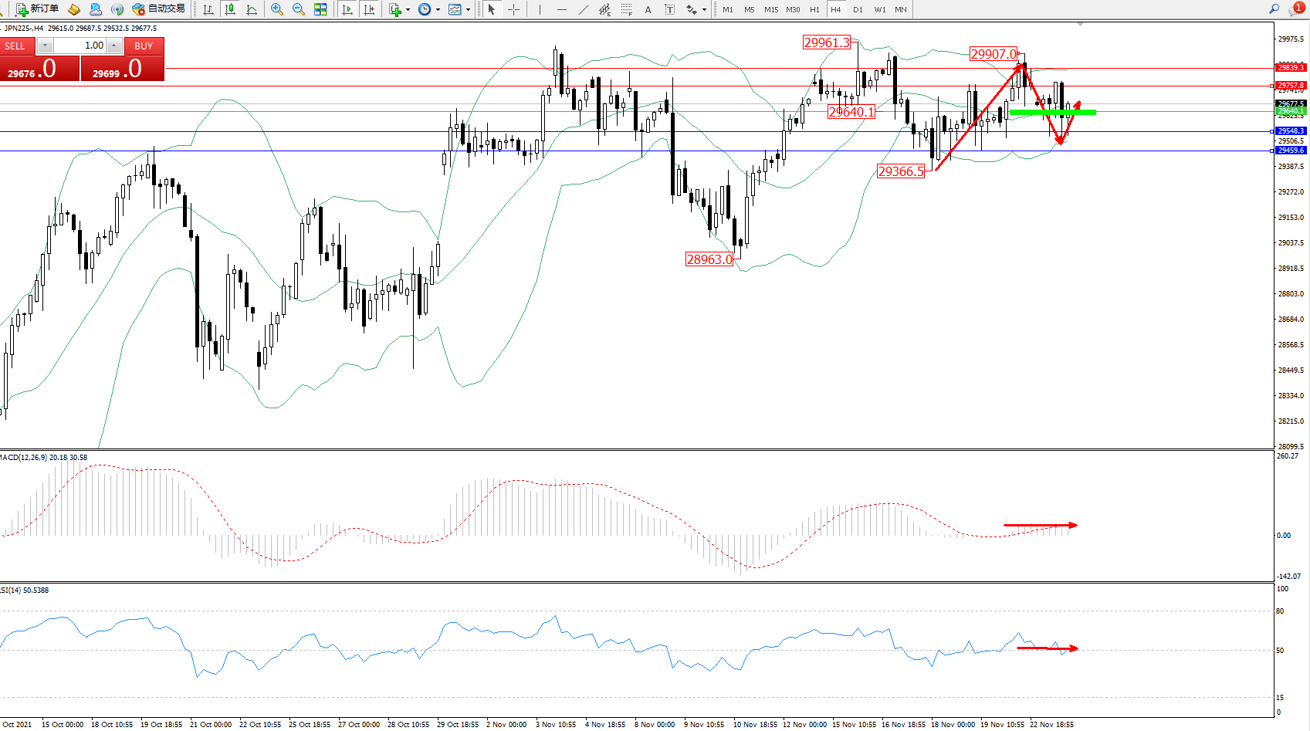This screenshot has height=731, width=1310.
Task: Pick the horizontal line drawing tool
Action: [561, 9]
